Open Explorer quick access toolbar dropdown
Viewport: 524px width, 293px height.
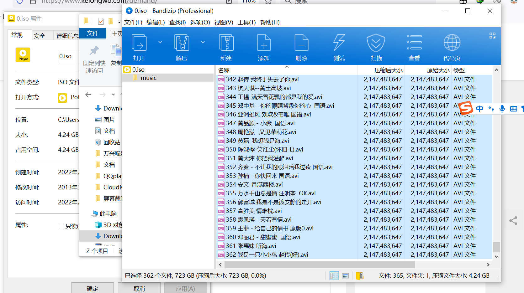(119, 22)
